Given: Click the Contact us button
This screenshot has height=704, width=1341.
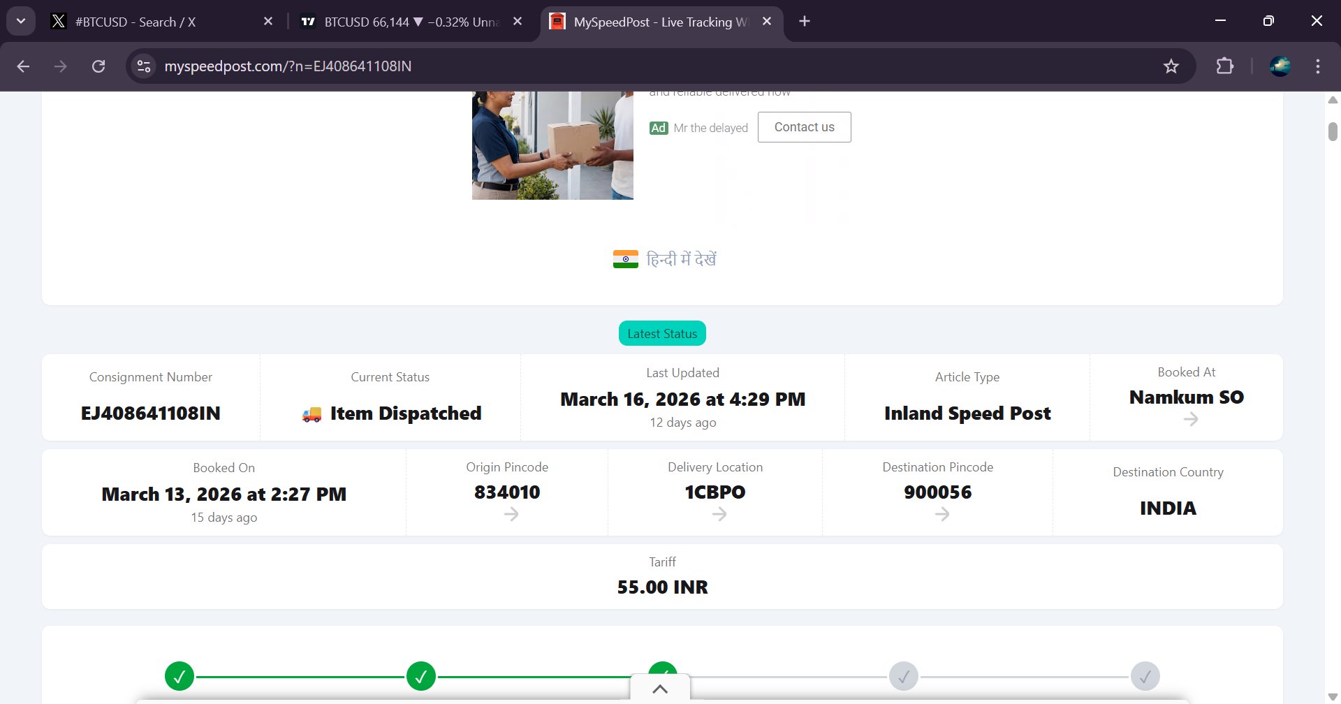Looking at the screenshot, I should point(804,127).
